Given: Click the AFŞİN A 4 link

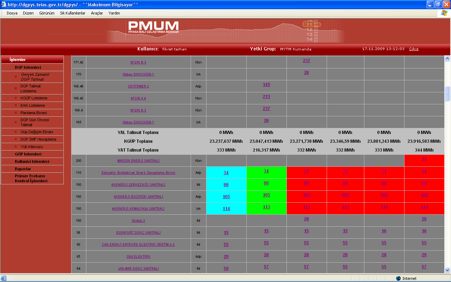Looking at the screenshot, I should point(138,98).
